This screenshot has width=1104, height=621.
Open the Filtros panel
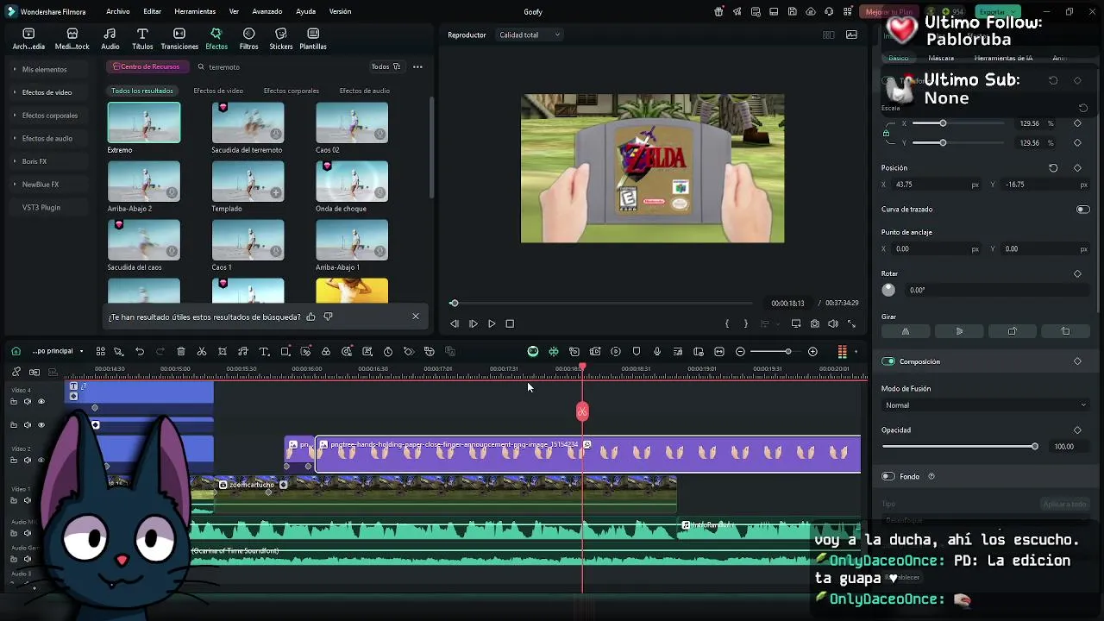[x=248, y=39]
